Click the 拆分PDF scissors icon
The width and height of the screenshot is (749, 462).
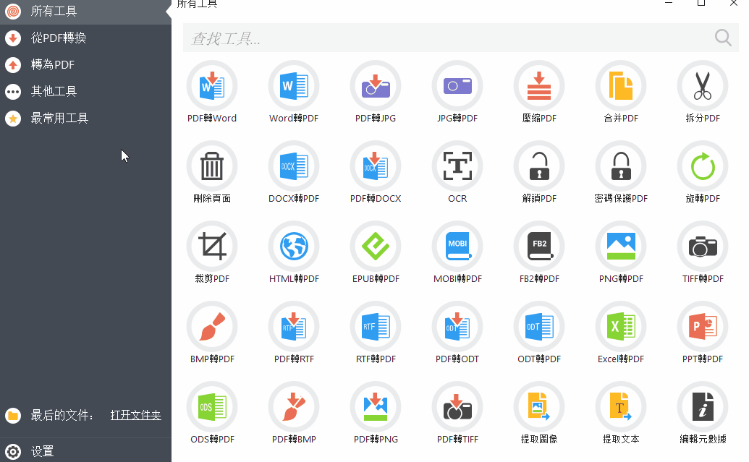tap(703, 87)
